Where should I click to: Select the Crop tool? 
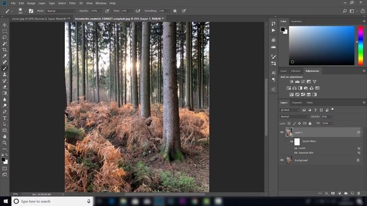(x=5, y=50)
